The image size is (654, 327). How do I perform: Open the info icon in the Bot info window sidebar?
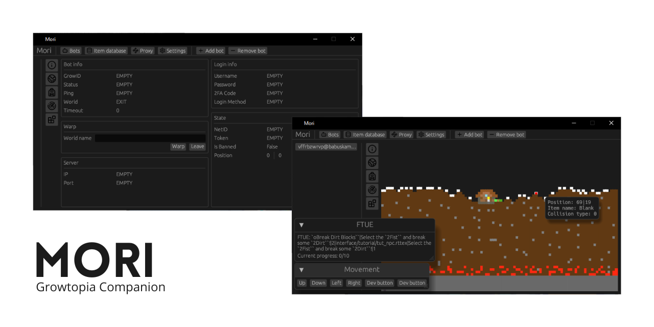[52, 65]
